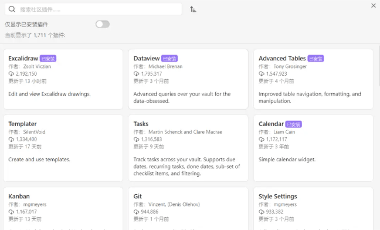Click authors Martin Schenck and Clare Macrae
Screen dimensions: 380x230
[x=185, y=132]
